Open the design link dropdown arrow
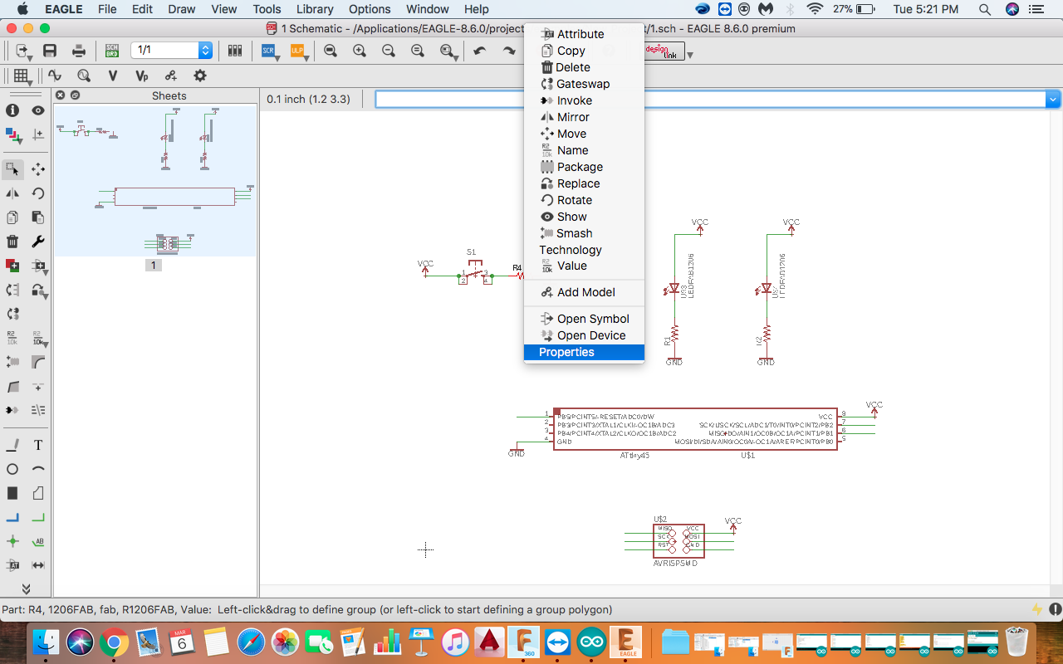 [x=690, y=55]
